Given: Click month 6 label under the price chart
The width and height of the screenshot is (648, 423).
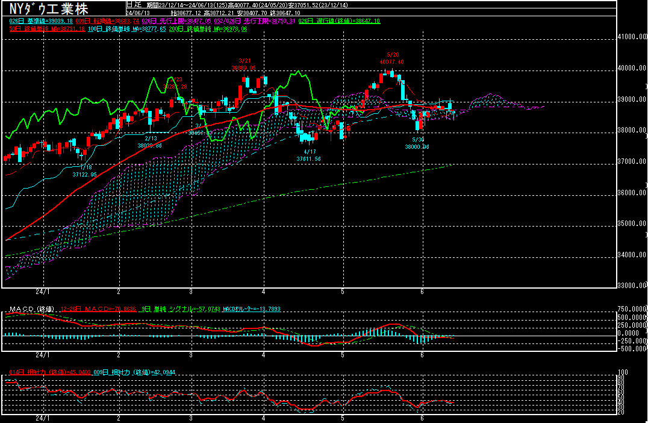Looking at the screenshot, I should 422,292.
